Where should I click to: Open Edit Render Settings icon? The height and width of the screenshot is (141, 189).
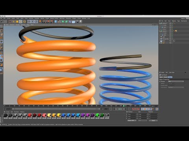point(52,22)
